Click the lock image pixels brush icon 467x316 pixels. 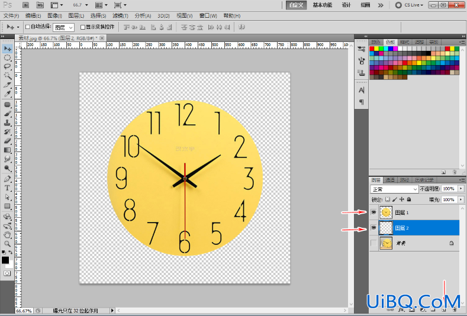(x=395, y=199)
